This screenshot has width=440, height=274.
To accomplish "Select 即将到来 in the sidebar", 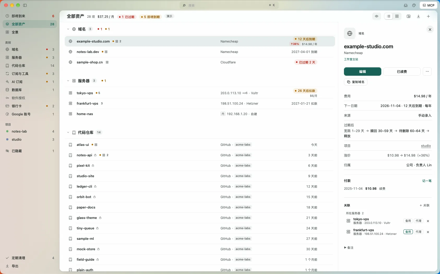I will pyautogui.click(x=30, y=16).
